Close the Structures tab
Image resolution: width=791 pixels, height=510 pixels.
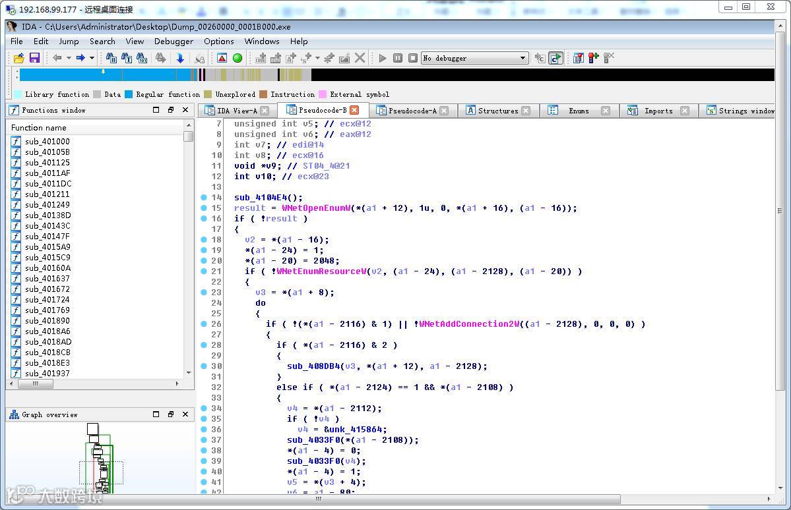526,110
